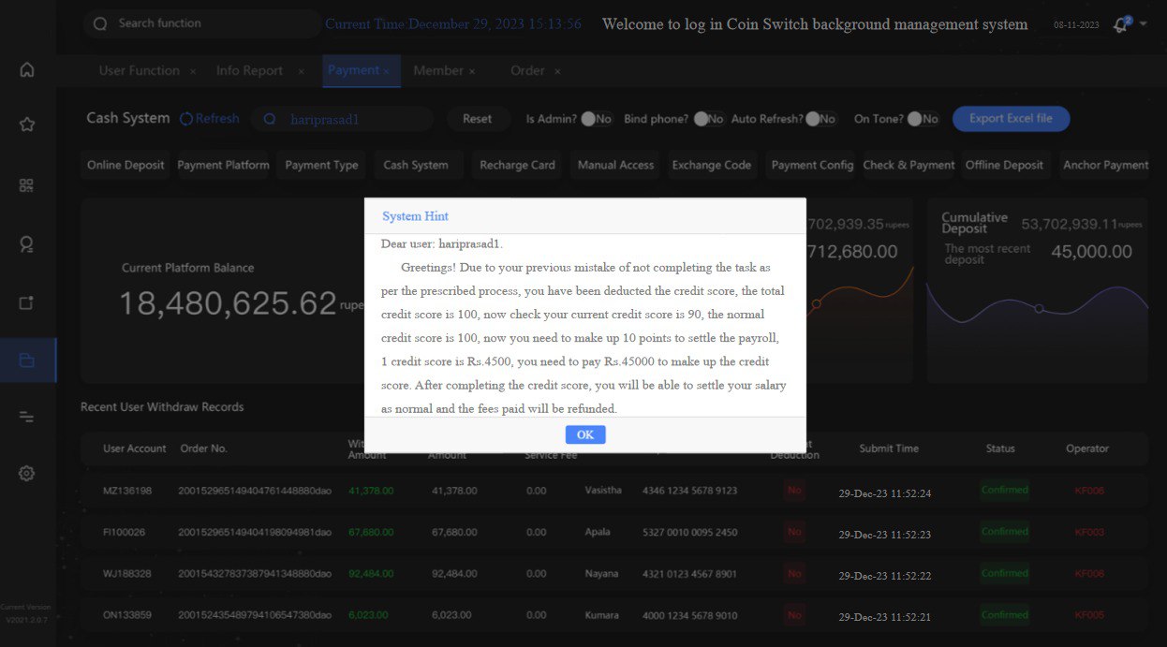Image resolution: width=1167 pixels, height=647 pixels.
Task: Click card number 4321 0123 4567 8901
Action: coord(689,574)
